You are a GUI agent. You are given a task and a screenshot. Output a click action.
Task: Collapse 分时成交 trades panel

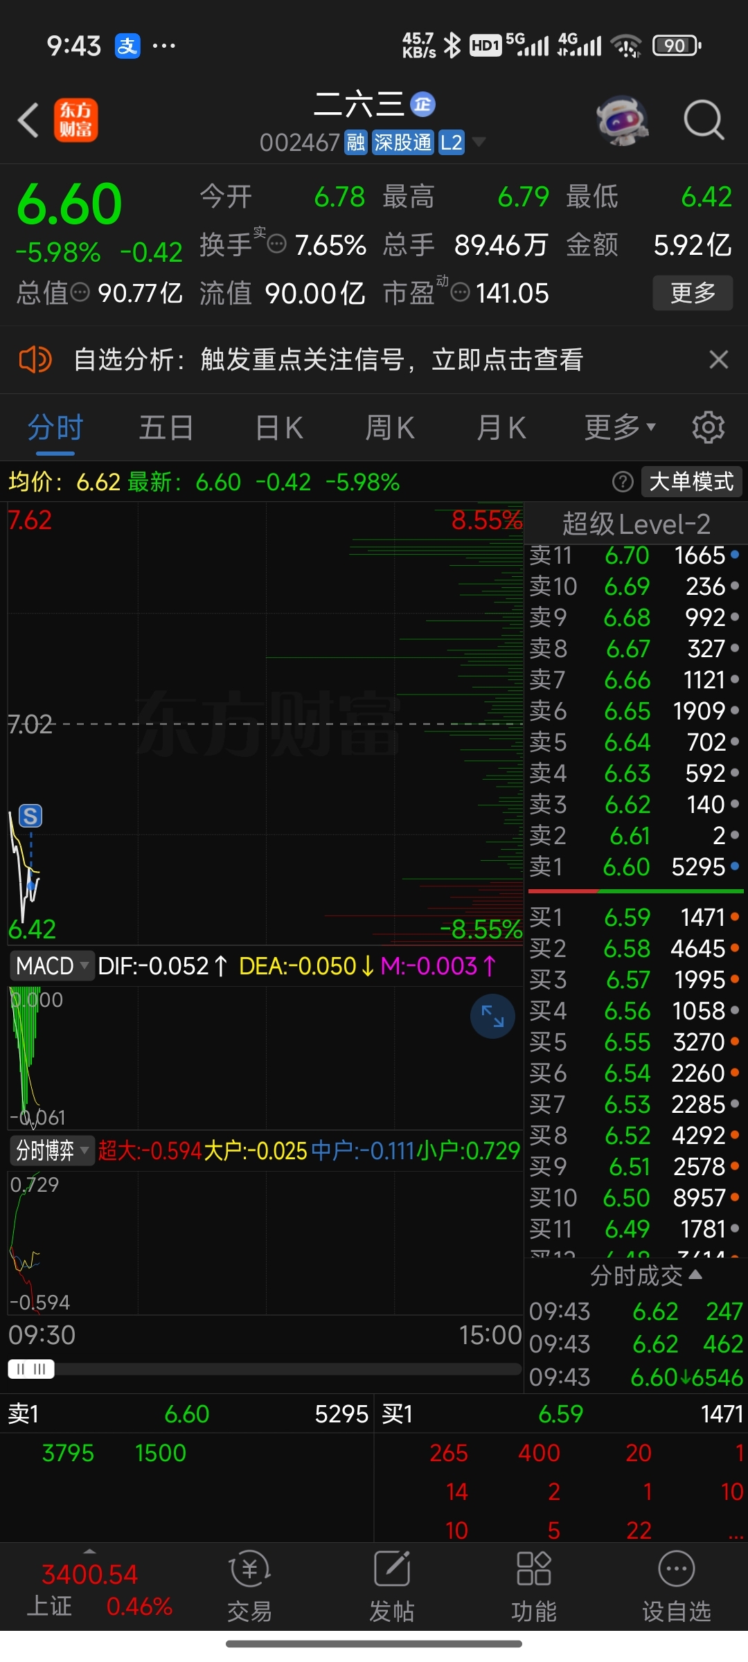pyautogui.click(x=645, y=1276)
